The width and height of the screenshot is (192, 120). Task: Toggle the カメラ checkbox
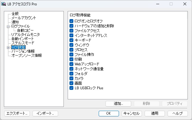[x=71, y=79]
